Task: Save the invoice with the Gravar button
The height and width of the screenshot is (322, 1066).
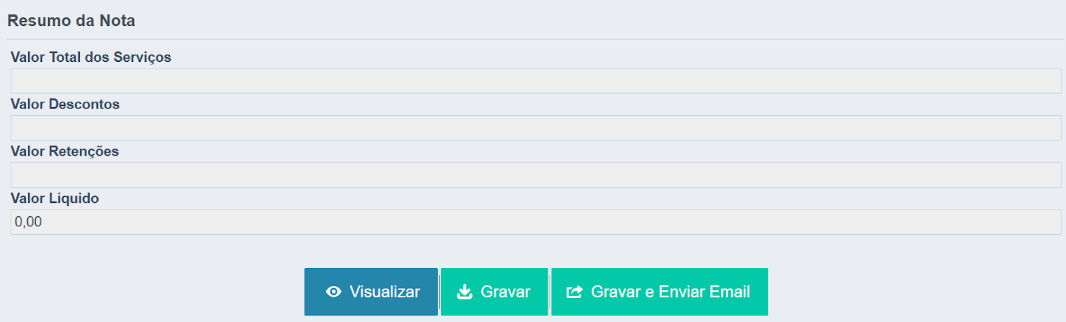Action: coord(494,292)
